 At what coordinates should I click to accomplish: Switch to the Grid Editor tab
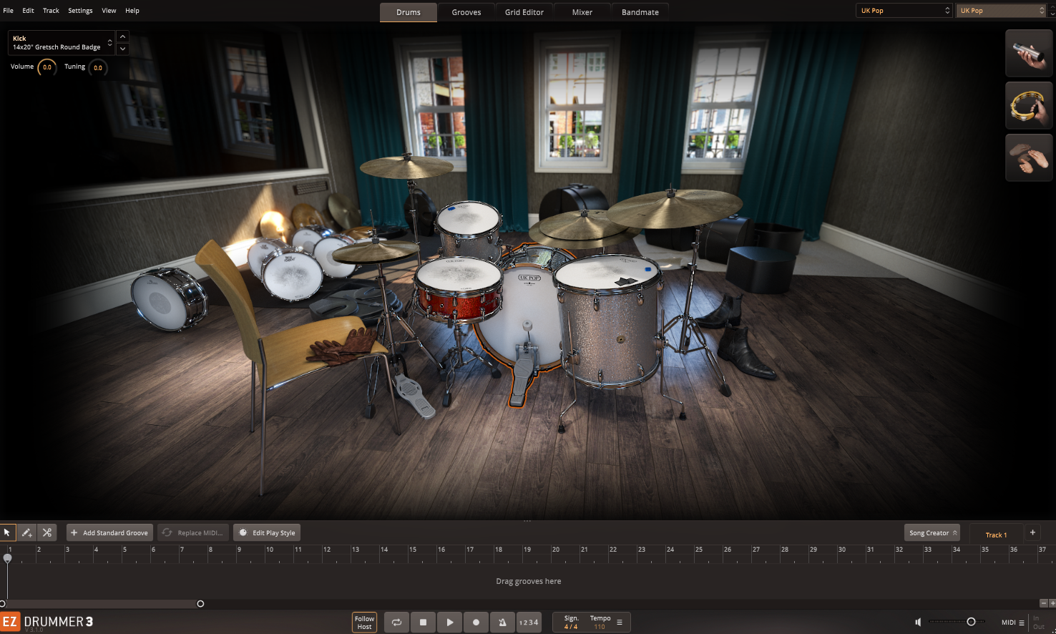coord(524,12)
